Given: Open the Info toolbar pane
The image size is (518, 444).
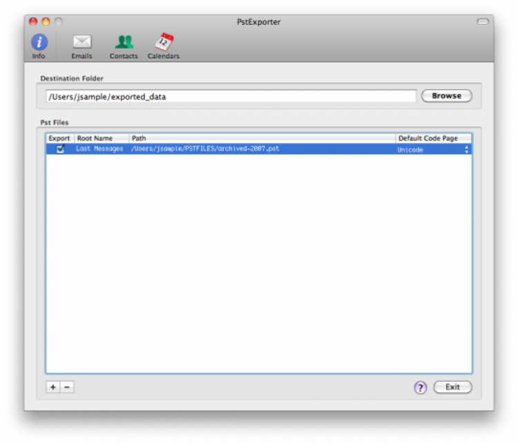Looking at the screenshot, I should (x=39, y=46).
